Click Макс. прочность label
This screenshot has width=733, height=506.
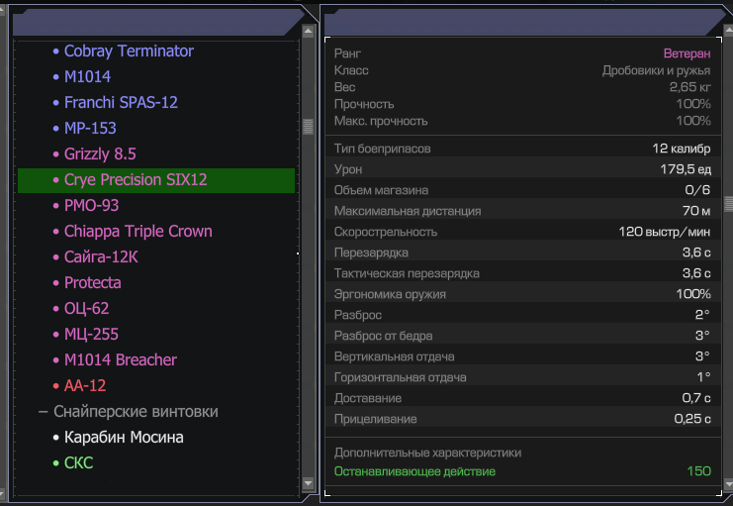point(381,121)
